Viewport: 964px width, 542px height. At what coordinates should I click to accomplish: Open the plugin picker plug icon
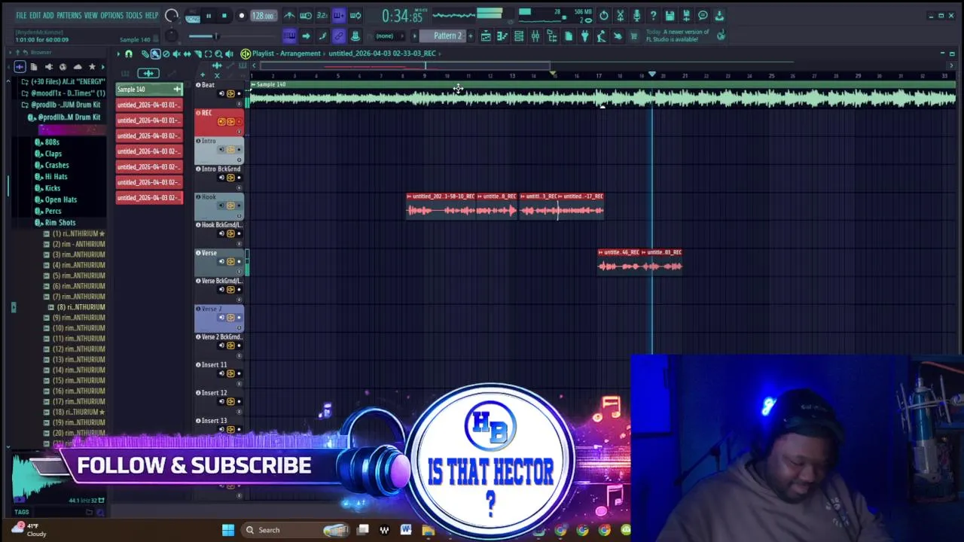[x=584, y=36]
